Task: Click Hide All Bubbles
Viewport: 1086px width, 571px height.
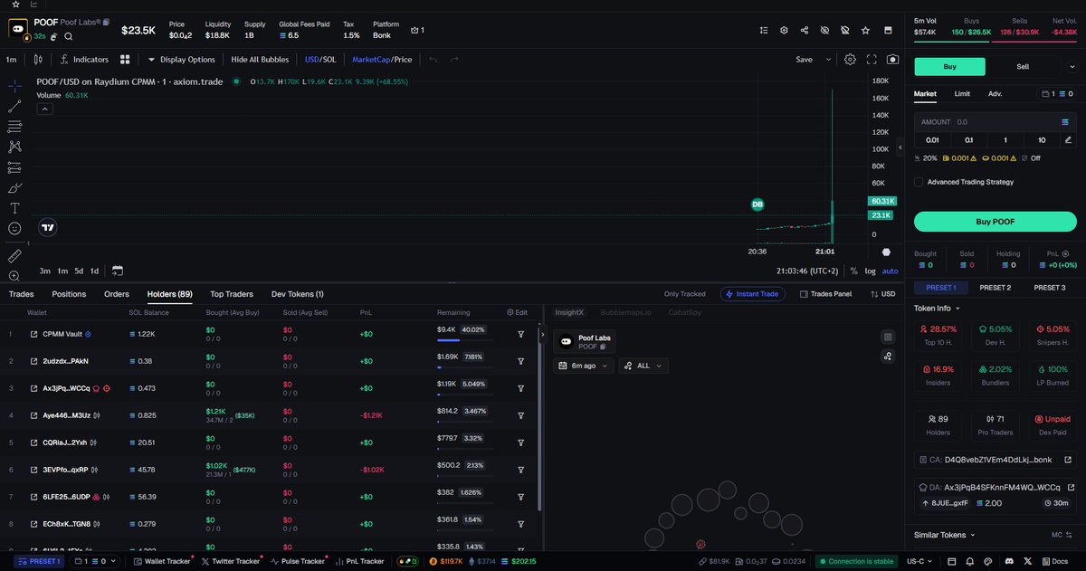Action: [260, 60]
